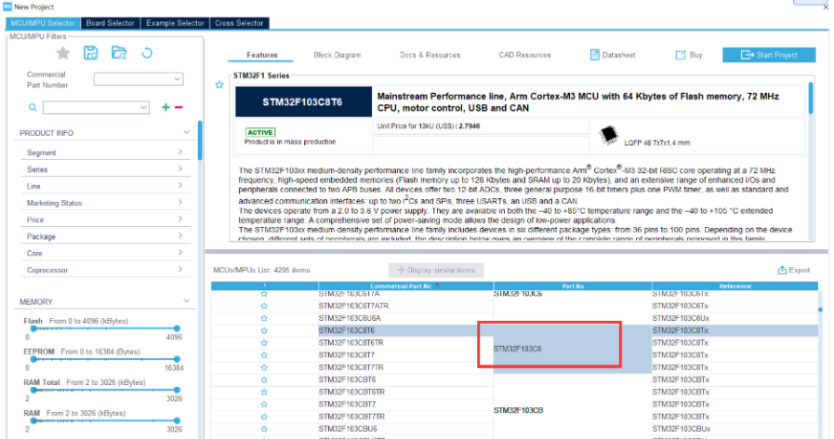Add a search criterion with the green plus
Viewport: 834px width, 439px height.
(x=165, y=108)
